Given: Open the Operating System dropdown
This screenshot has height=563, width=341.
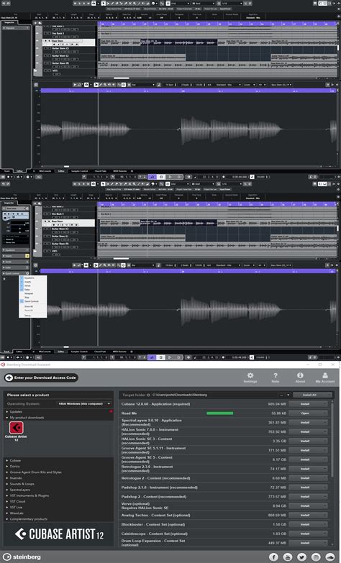Looking at the screenshot, I should [x=85, y=403].
